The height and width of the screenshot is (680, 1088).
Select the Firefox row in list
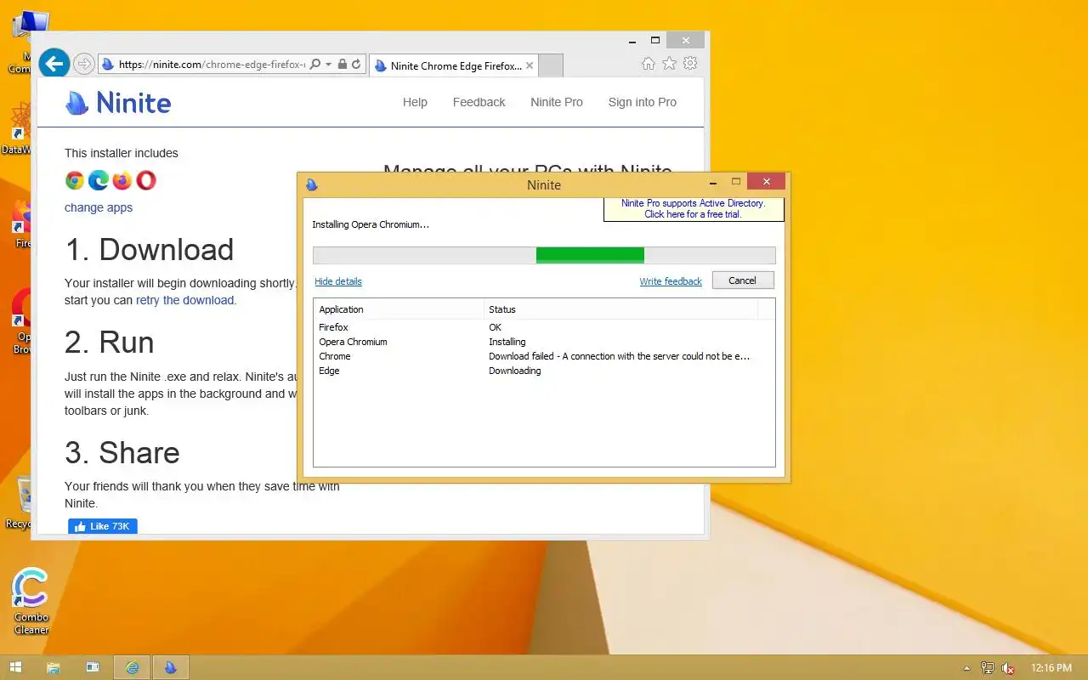[x=544, y=327]
